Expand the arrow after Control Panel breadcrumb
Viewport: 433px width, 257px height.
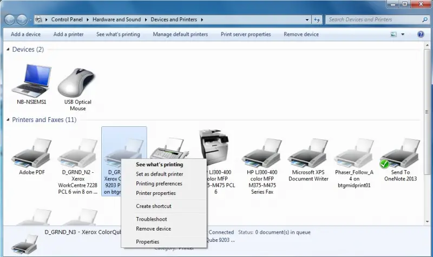point(88,19)
